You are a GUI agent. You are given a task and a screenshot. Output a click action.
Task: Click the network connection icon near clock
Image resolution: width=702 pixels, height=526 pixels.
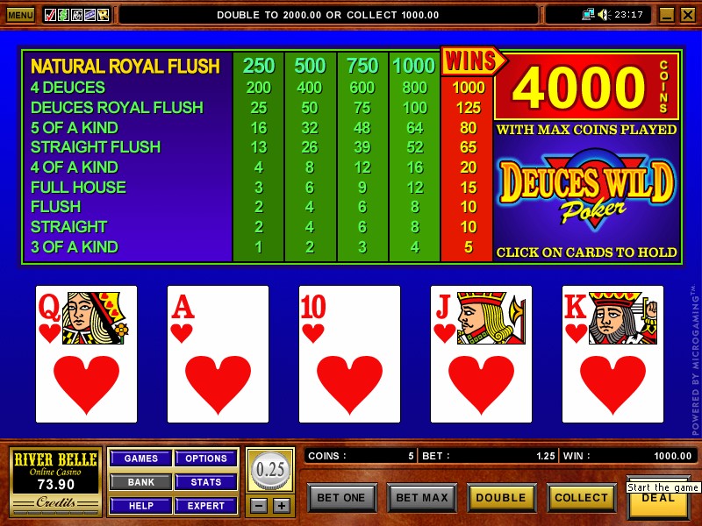(588, 15)
